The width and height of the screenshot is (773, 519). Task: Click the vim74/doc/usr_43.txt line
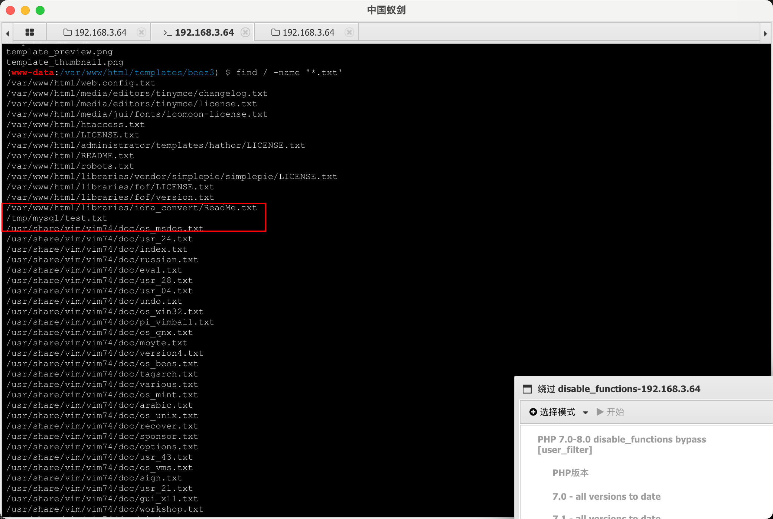pyautogui.click(x=100, y=457)
